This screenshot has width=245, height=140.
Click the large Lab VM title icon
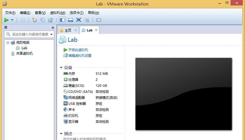63,40
